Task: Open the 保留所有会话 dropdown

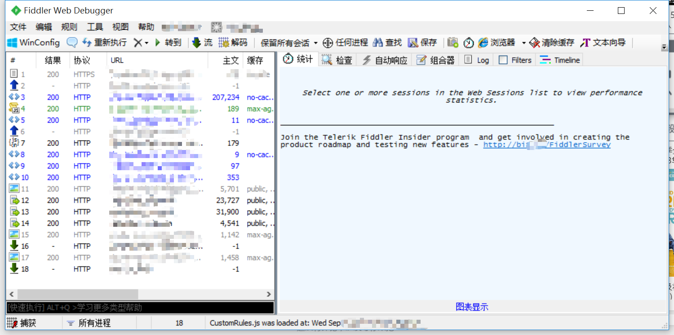Action: (x=289, y=43)
